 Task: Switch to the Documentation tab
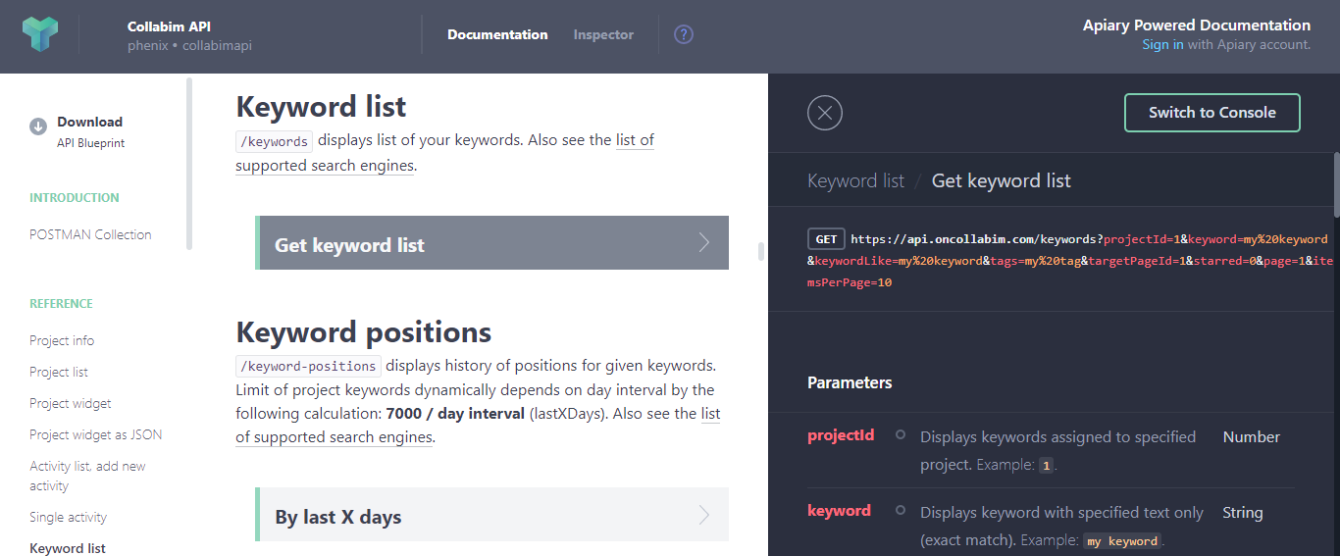click(497, 34)
